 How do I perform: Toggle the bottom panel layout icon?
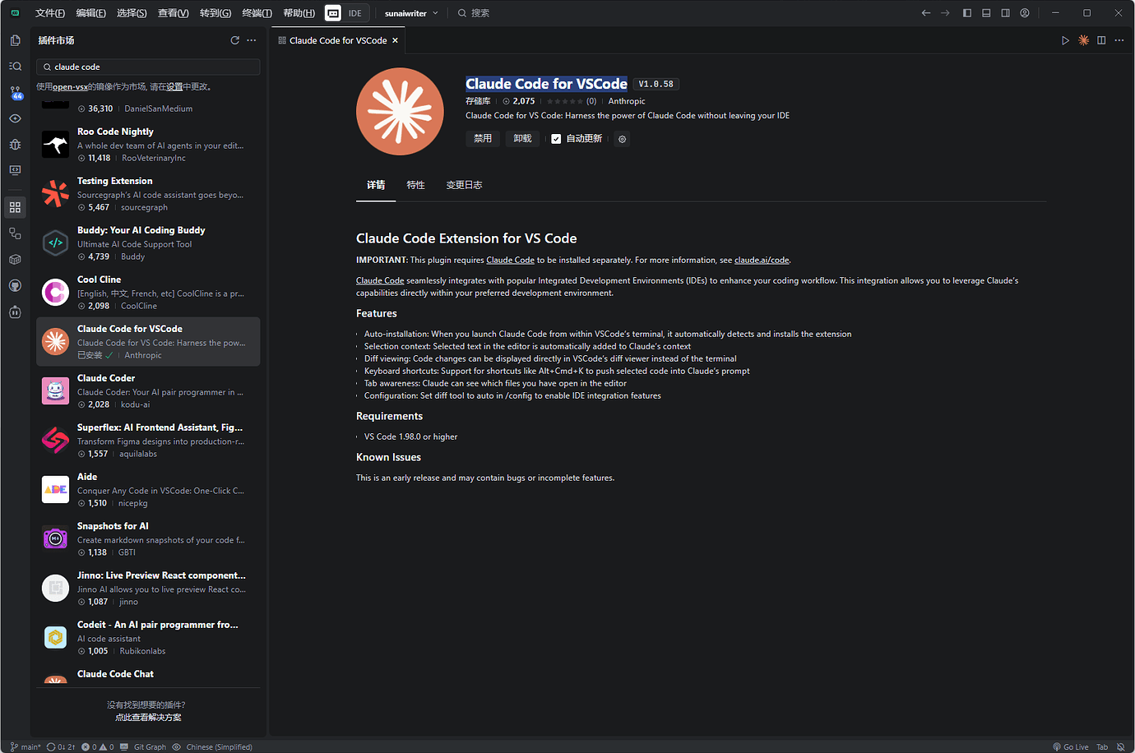986,13
